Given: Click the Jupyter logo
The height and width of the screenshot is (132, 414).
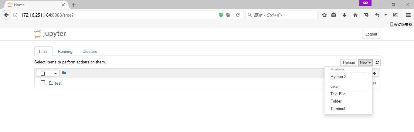Looking at the screenshot, I should click(50, 34).
